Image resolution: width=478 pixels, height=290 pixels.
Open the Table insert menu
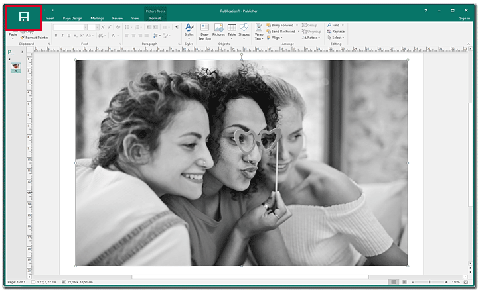point(232,31)
